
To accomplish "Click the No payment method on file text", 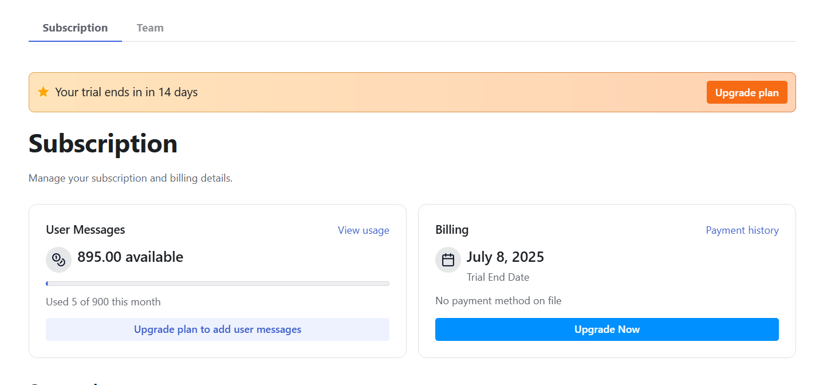I will (x=498, y=301).
